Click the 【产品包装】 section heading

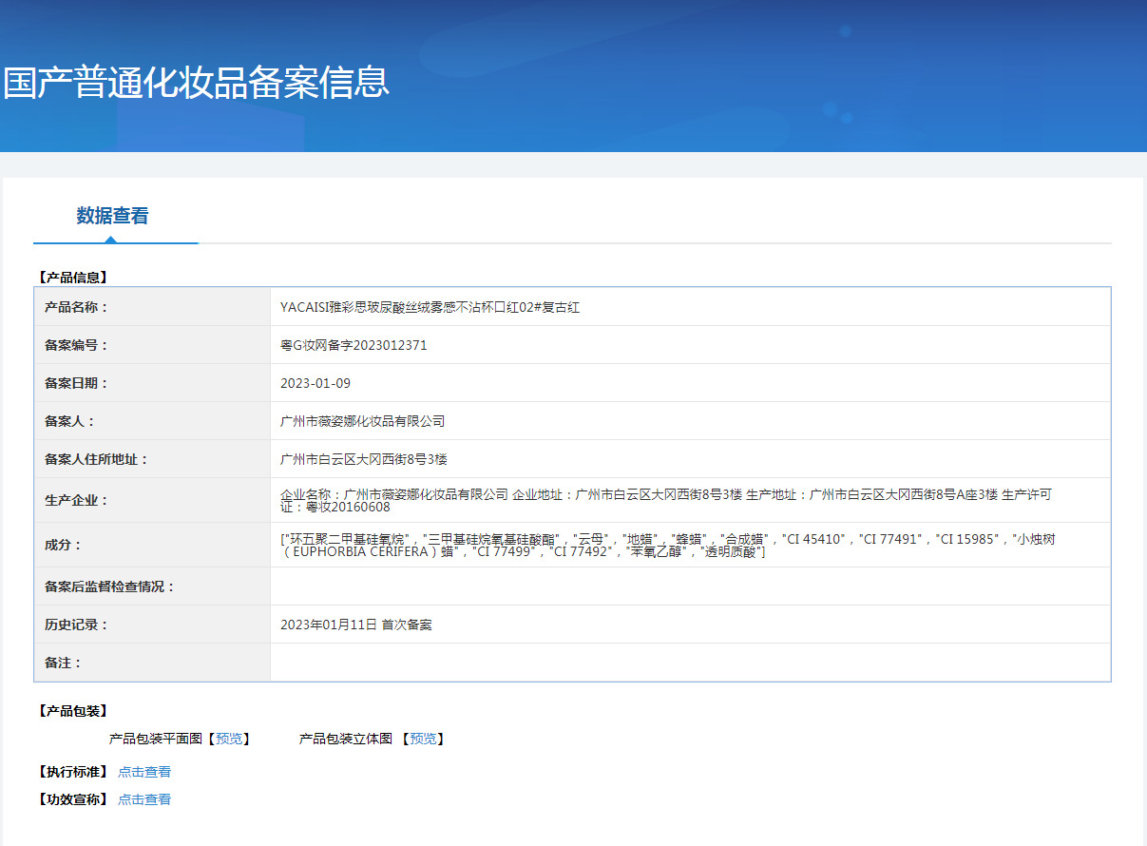click(72, 711)
